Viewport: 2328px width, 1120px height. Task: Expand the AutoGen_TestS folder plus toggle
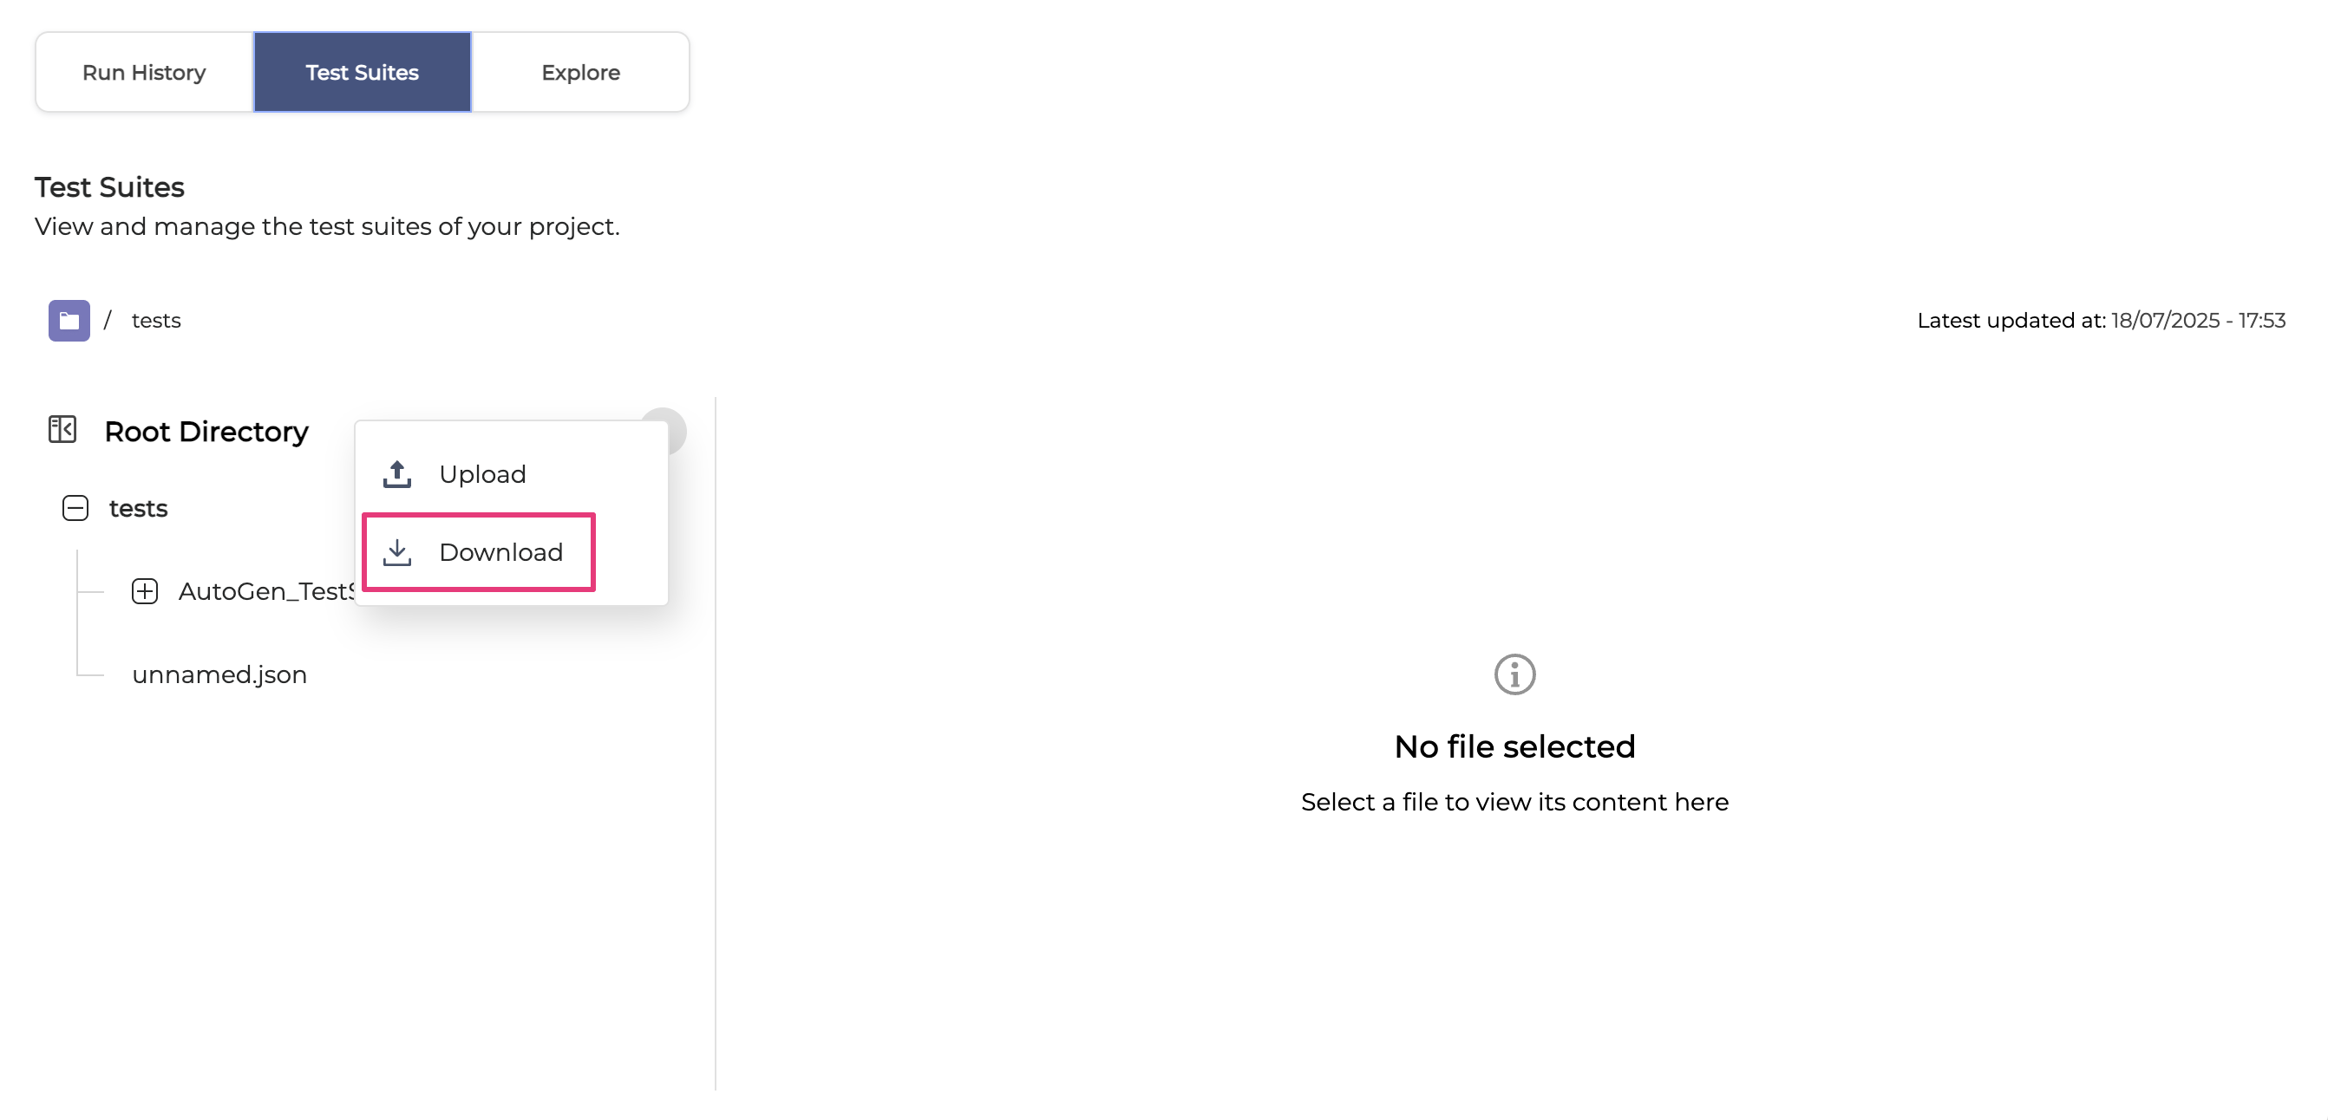point(145,591)
